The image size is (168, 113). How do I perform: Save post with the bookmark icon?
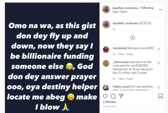click(x=160, y=96)
